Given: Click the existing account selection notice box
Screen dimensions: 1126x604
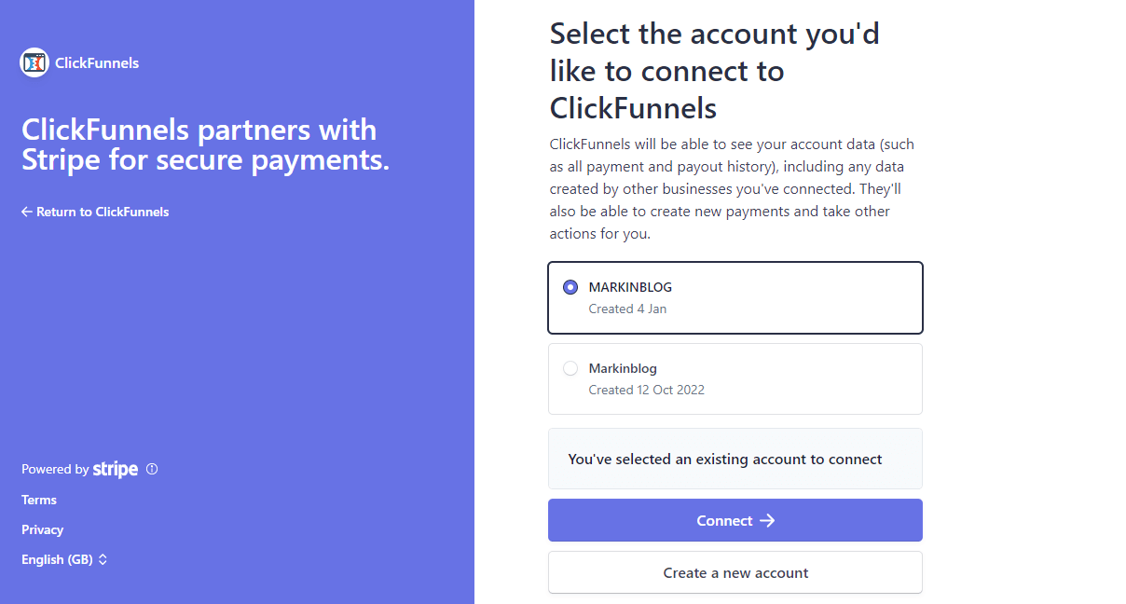Looking at the screenshot, I should pos(735,459).
